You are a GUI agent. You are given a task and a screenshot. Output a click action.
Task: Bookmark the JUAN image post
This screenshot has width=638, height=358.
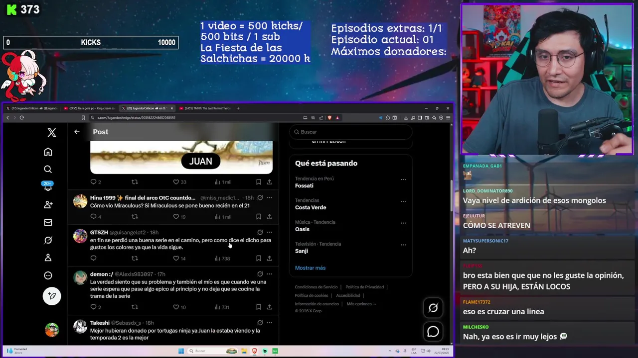(x=258, y=182)
